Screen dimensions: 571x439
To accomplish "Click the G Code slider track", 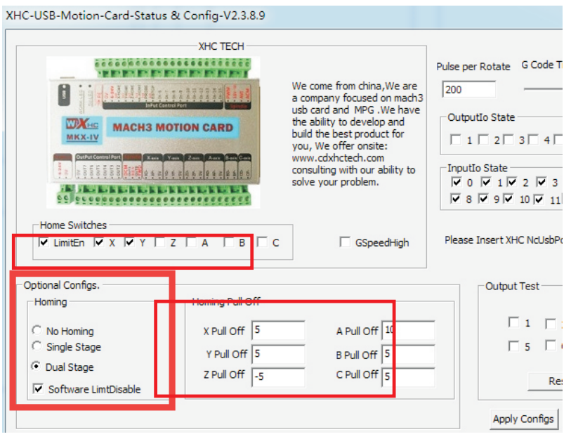I will 543,89.
